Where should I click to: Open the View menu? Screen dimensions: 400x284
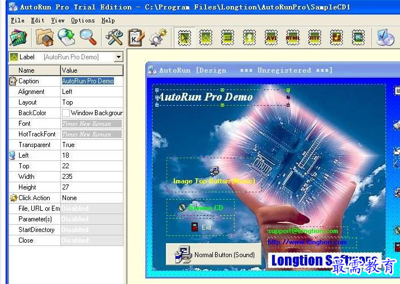(58, 21)
